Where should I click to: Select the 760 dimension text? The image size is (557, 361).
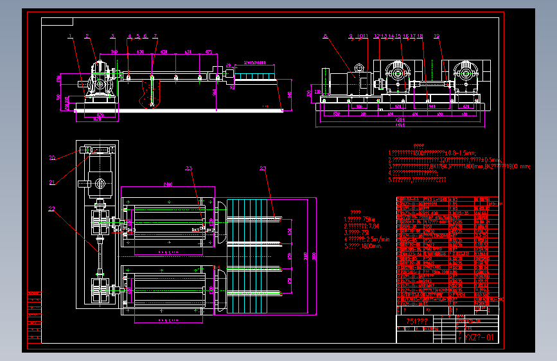(x=114, y=52)
